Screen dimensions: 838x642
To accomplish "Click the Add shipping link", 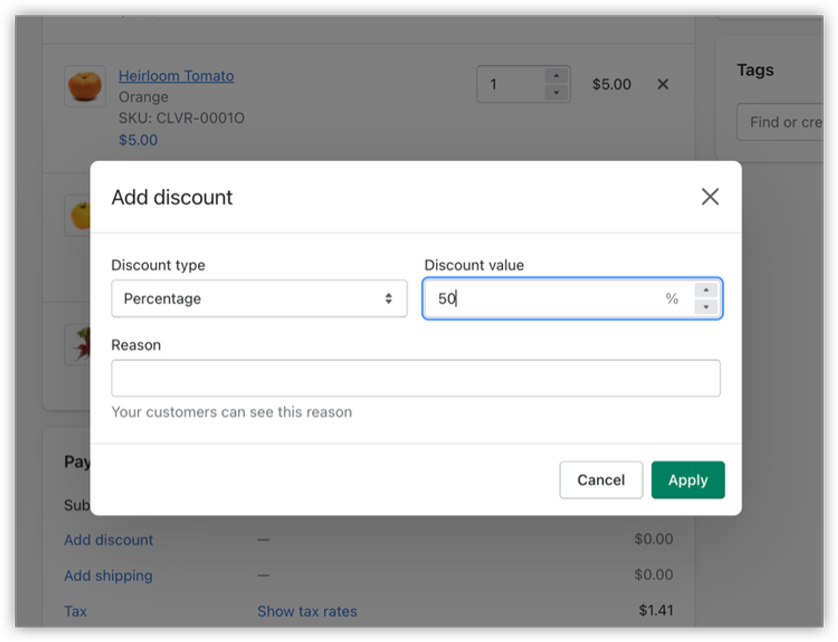I will point(108,575).
